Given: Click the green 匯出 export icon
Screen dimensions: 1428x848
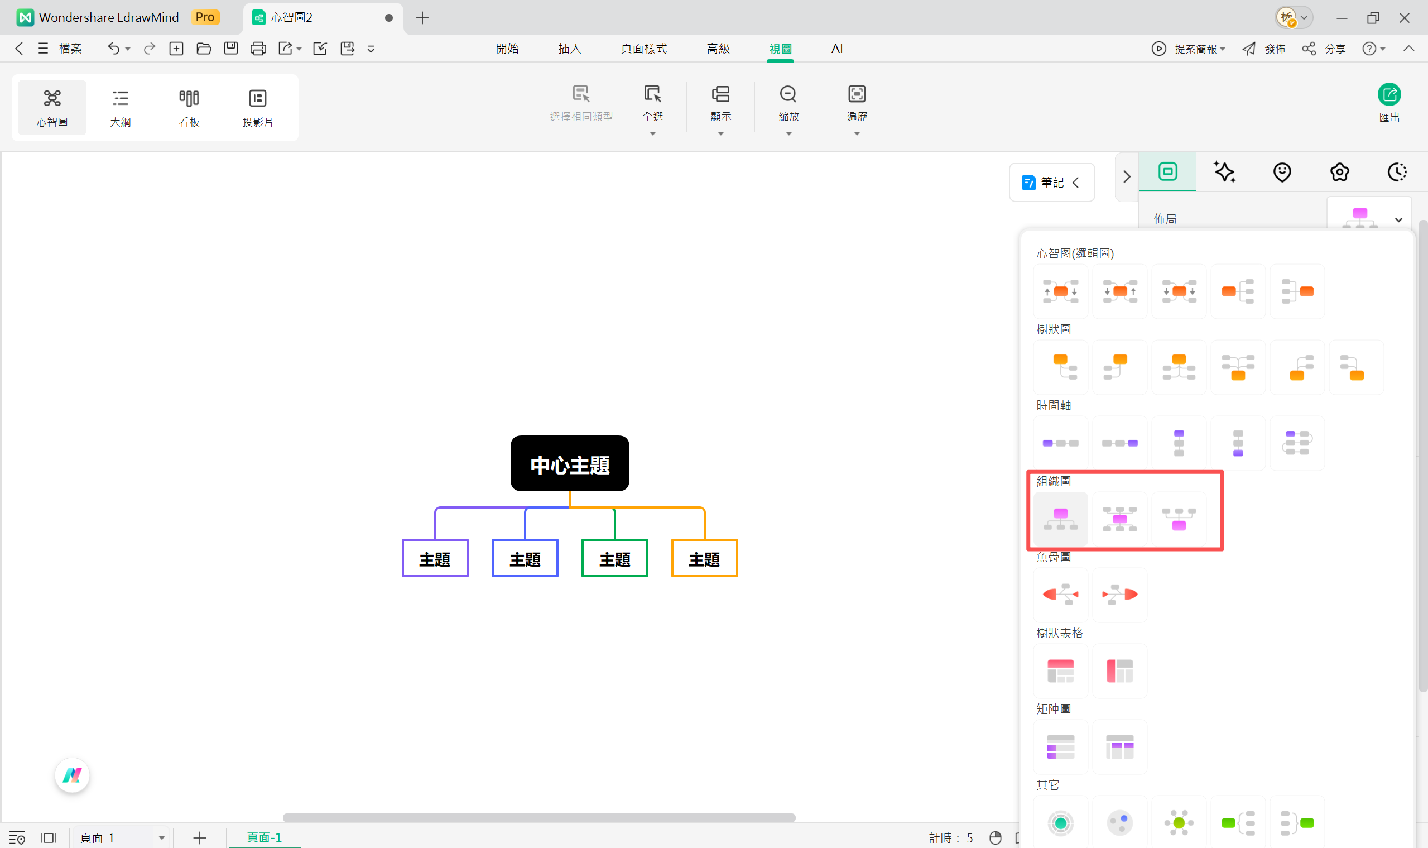Looking at the screenshot, I should coord(1388,95).
